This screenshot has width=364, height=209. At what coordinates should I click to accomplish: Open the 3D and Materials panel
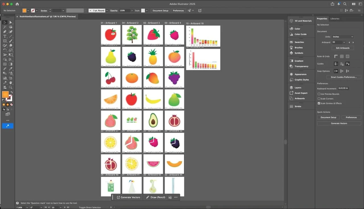click(301, 21)
